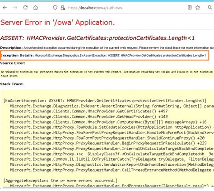The width and height of the screenshot is (214, 191).
Task: Toggle reader view icon in address bar
Action: click(190, 7)
